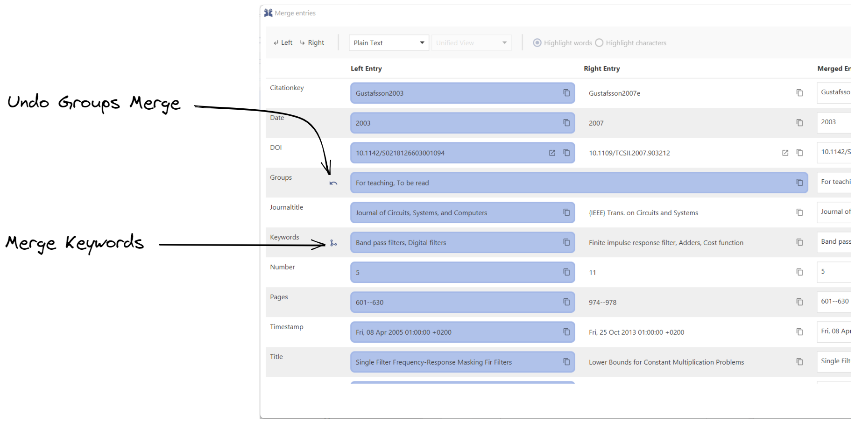Copy right entry Title text
Screen dimensions: 855x423
[x=799, y=362]
